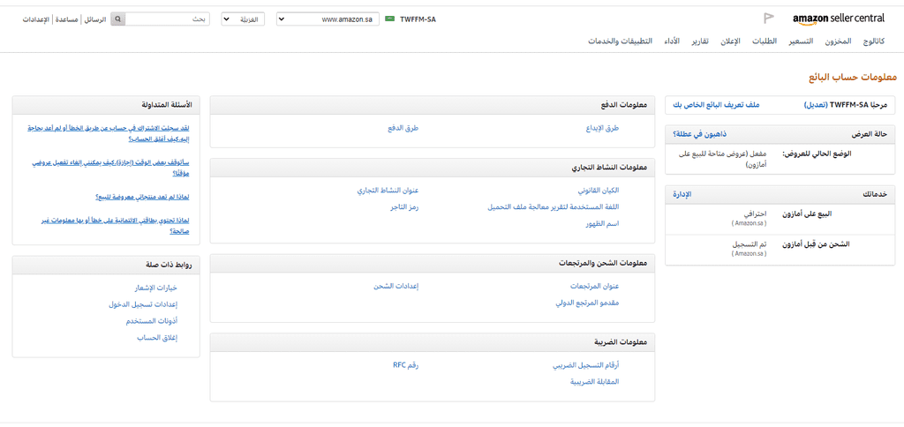Open the الكيان القانوني link
This screenshot has height=427, width=904.
coord(599,191)
